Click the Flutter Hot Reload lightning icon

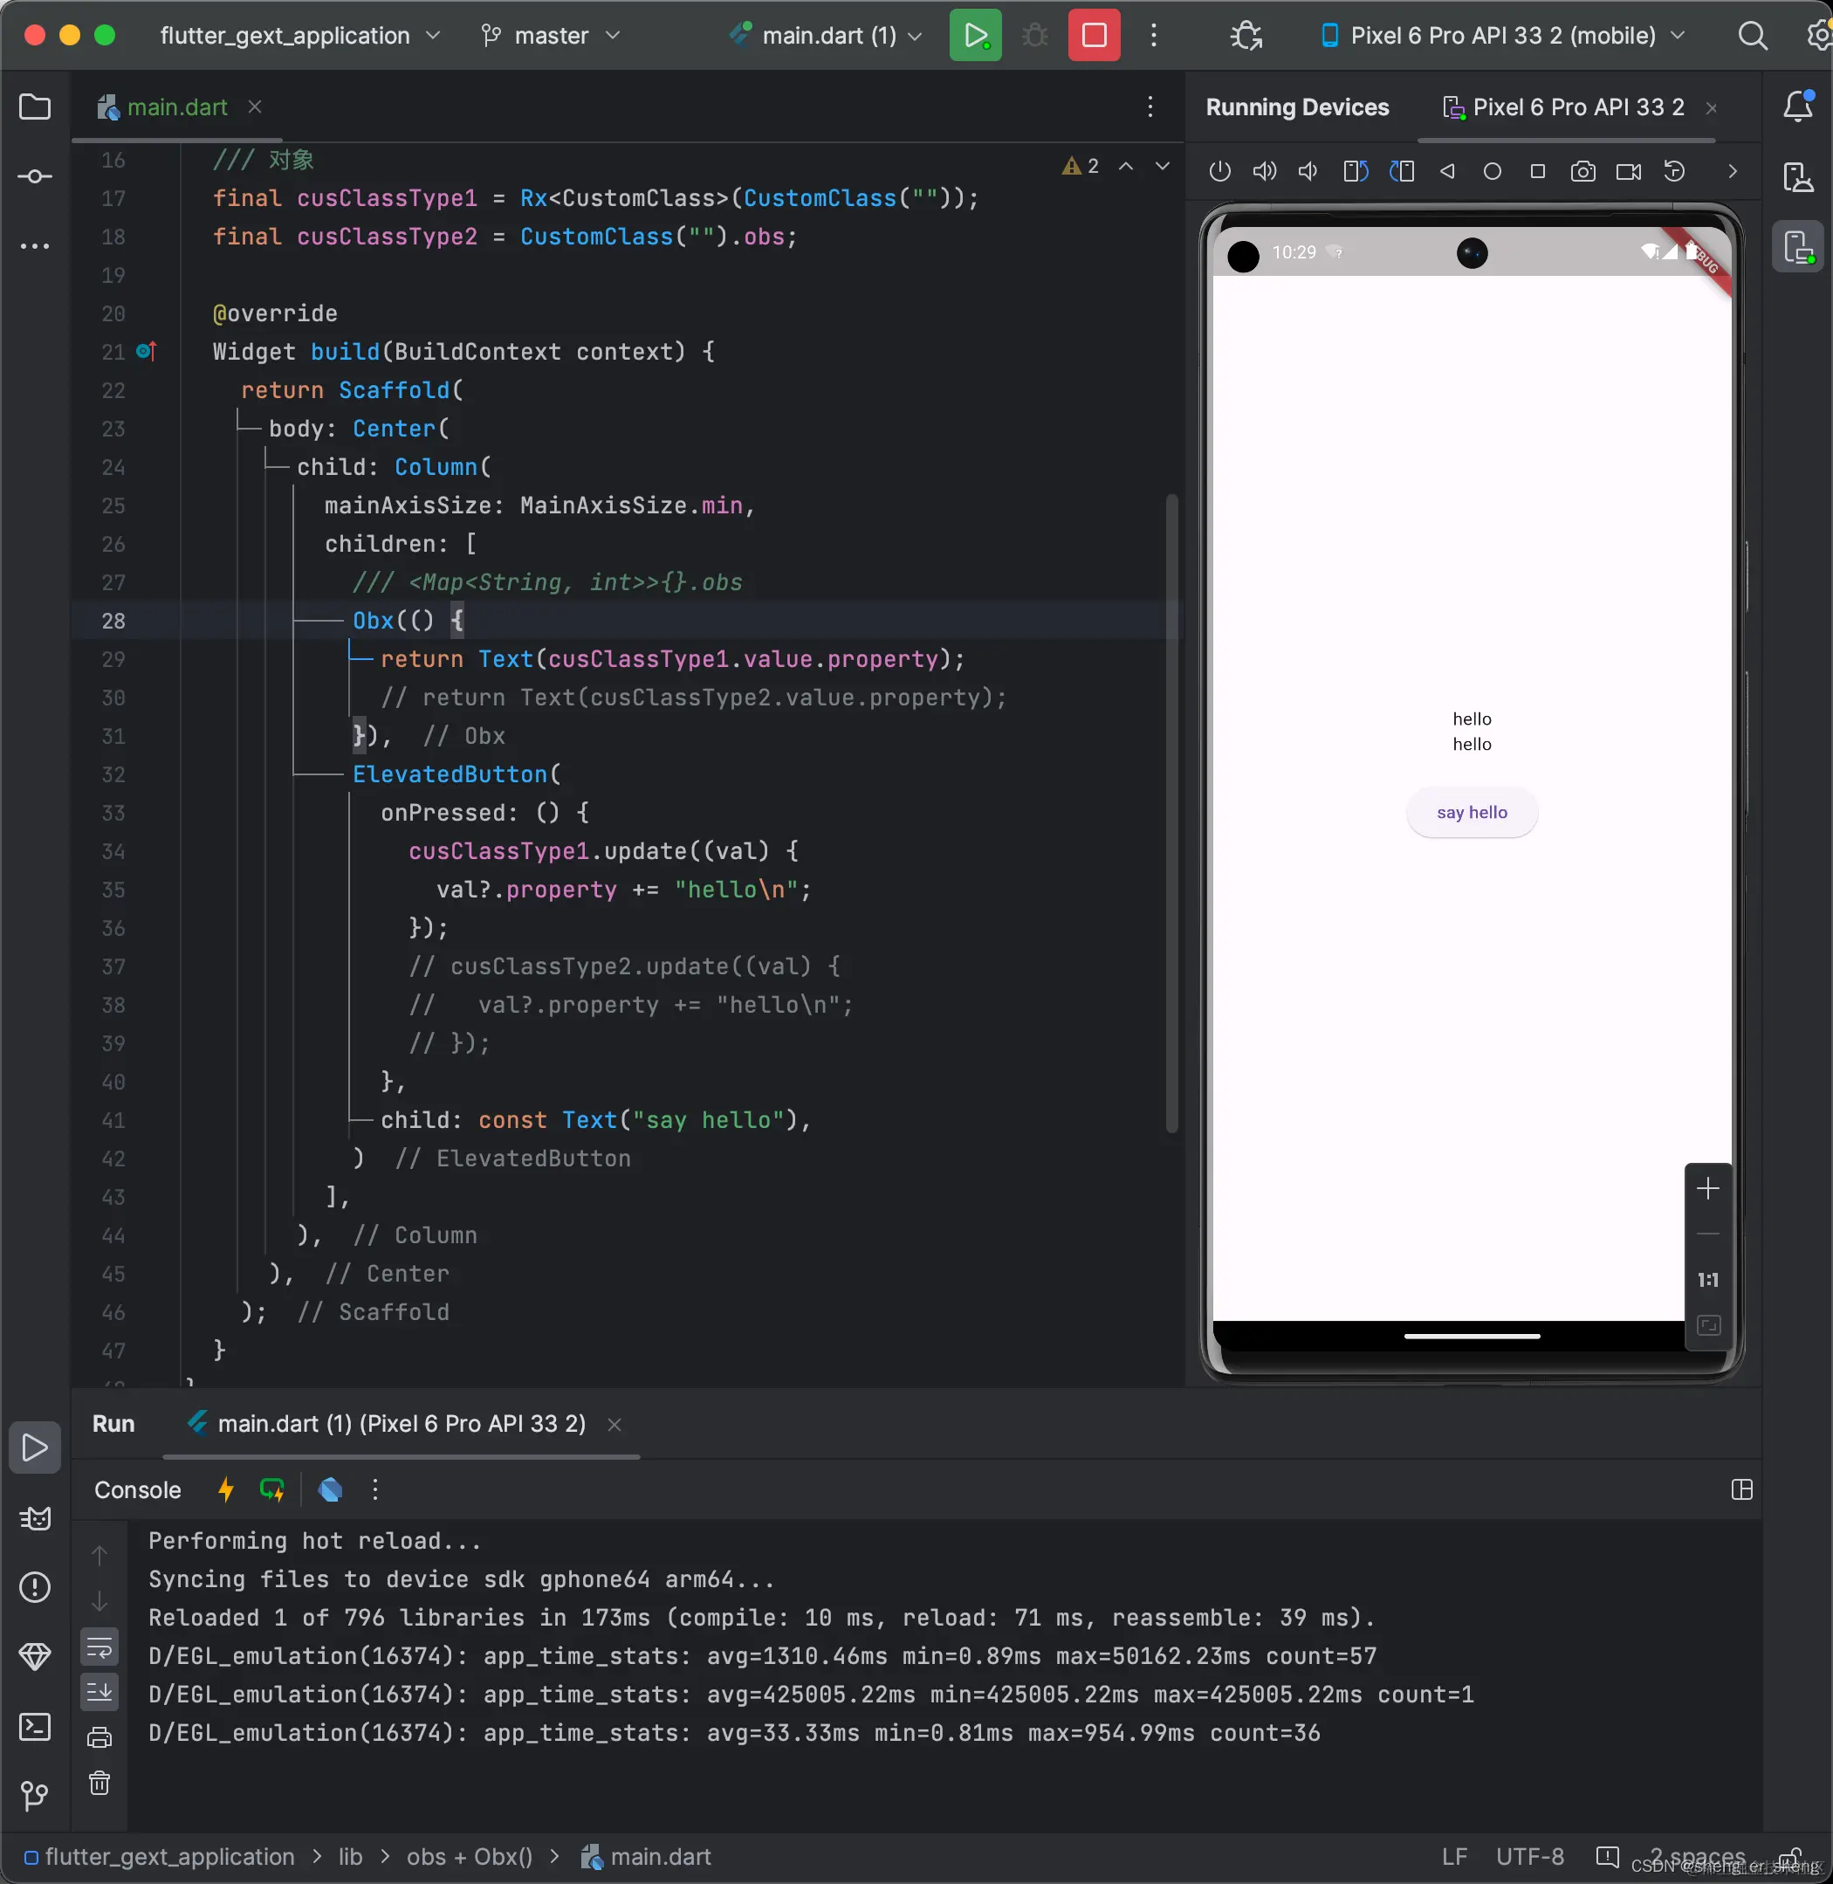pos(226,1489)
